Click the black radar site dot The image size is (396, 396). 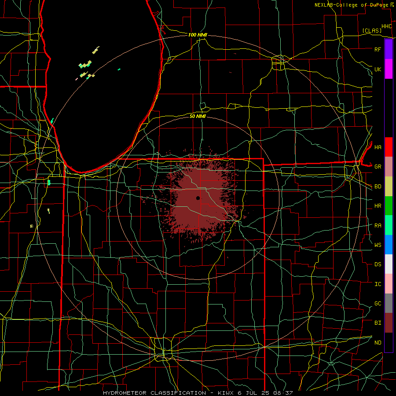[198, 198]
